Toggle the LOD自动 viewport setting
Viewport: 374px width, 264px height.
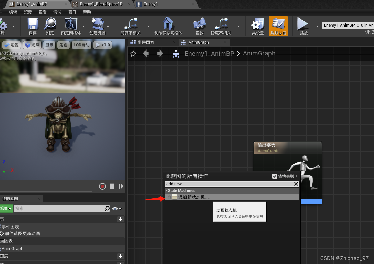81,45
